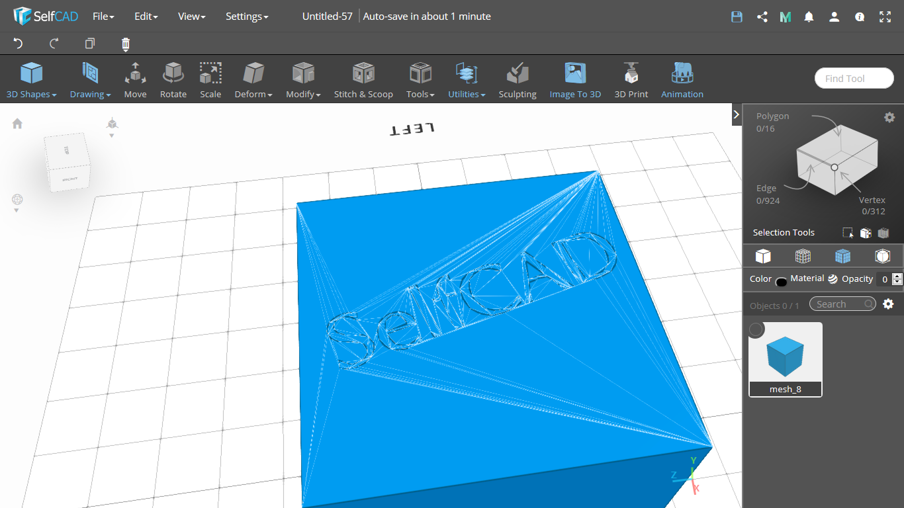Switch to wireframe render mode
The width and height of the screenshot is (904, 508).
click(x=803, y=256)
